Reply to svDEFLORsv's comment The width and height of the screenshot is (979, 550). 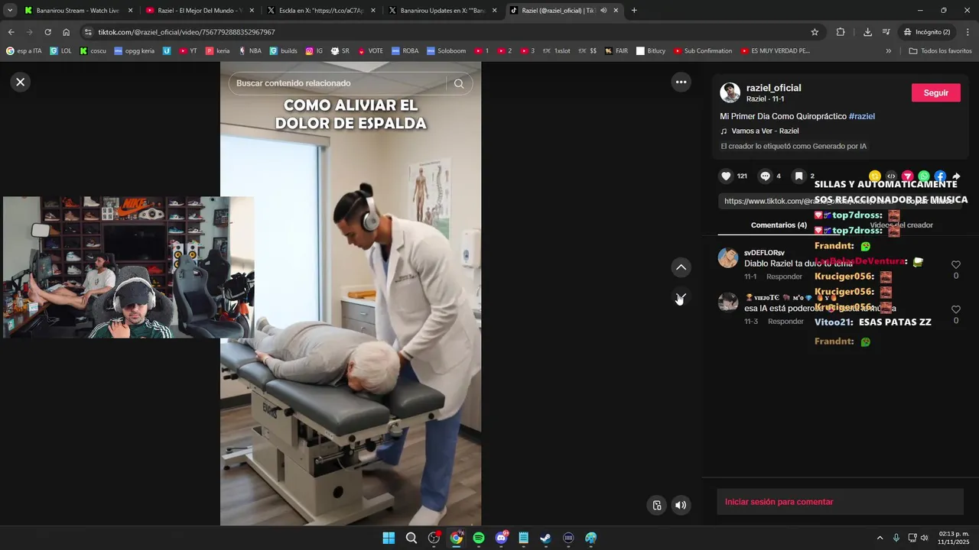785,277
